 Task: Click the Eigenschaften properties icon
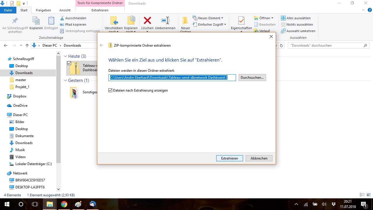[x=241, y=20]
